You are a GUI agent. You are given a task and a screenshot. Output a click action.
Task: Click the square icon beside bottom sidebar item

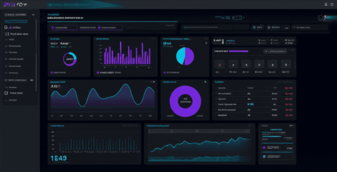tap(6, 93)
